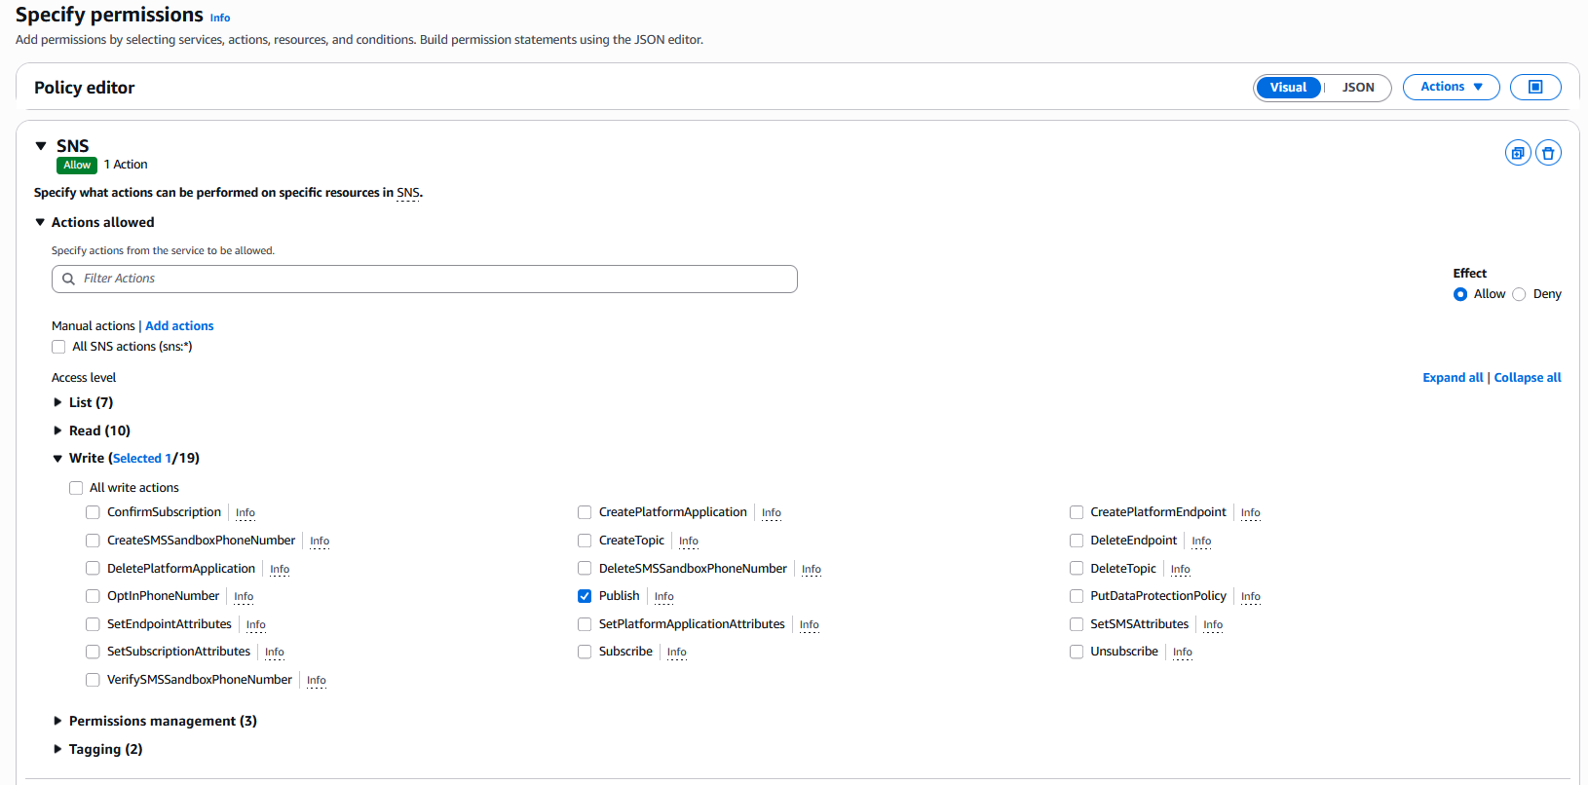Screen dimensions: 1588x785
Task: Check the Unsubscribe checkbox
Action: pyautogui.click(x=1077, y=652)
